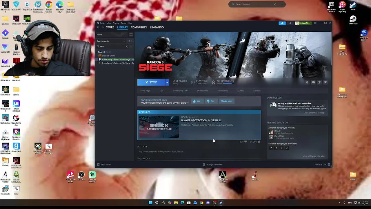This screenshot has width=371, height=209.
Task: Click the library search field
Action: 112,46
